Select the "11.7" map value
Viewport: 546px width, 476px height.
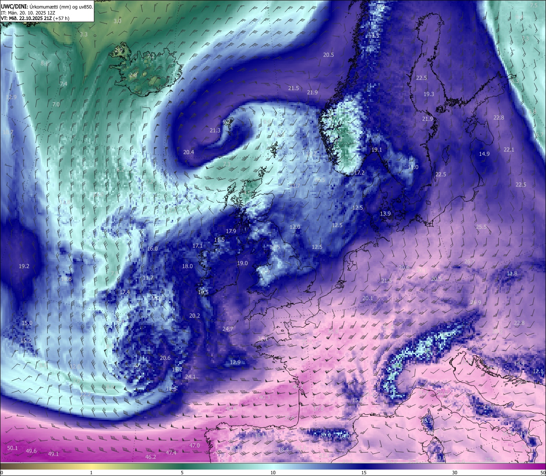[x=148, y=277]
